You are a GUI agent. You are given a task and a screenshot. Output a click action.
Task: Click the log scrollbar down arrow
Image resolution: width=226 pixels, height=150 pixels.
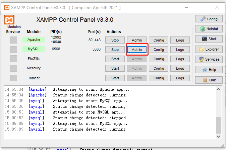[x=218, y=137]
